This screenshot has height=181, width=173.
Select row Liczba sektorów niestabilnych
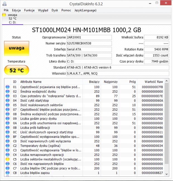click(85, 159)
